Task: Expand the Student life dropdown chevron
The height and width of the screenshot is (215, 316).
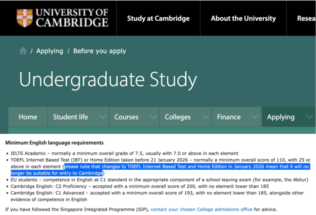Action: (x=102, y=117)
